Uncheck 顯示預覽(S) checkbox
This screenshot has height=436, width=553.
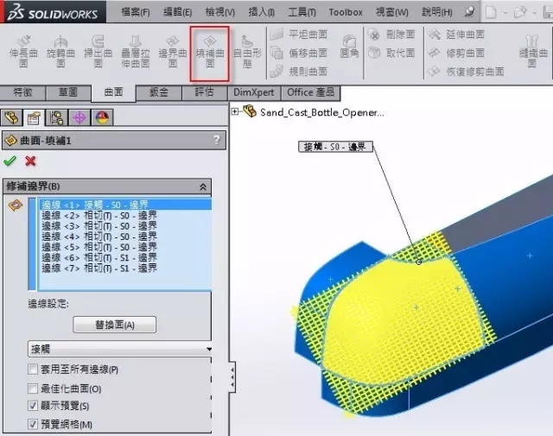click(x=33, y=406)
